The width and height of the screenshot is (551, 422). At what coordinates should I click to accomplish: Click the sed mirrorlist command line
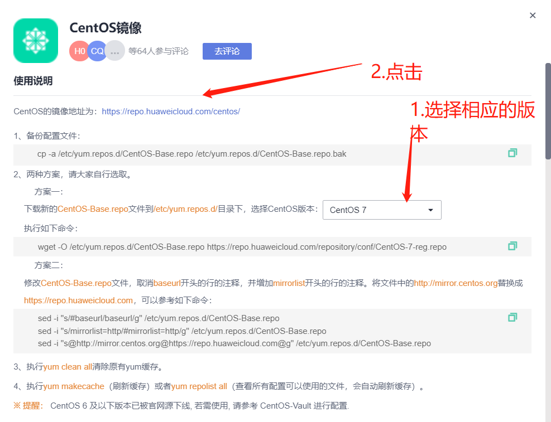point(182,331)
